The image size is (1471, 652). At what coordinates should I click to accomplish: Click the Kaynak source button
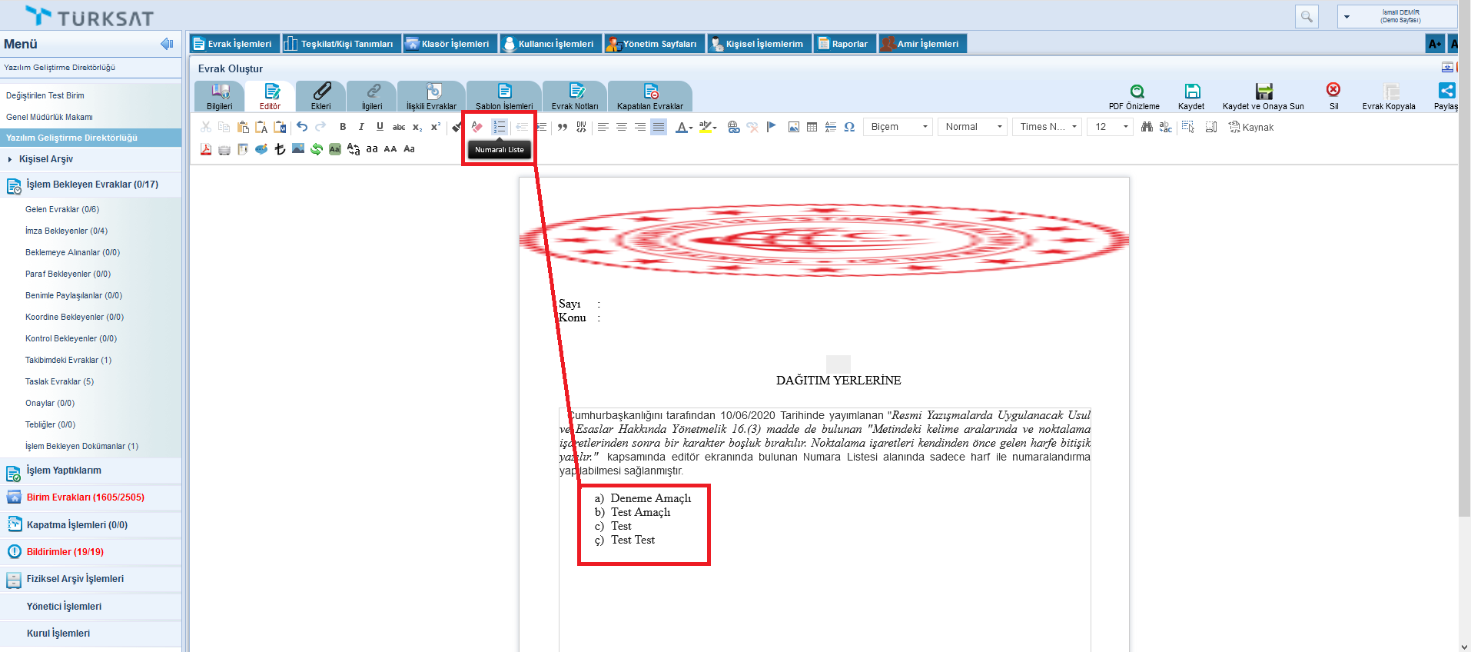point(1251,127)
